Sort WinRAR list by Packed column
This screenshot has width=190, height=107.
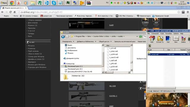click(x=180, y=50)
